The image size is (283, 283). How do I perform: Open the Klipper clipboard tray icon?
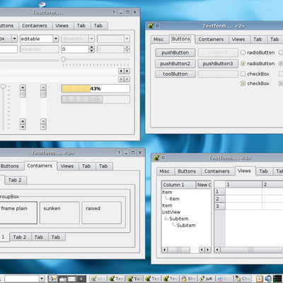coord(260,279)
